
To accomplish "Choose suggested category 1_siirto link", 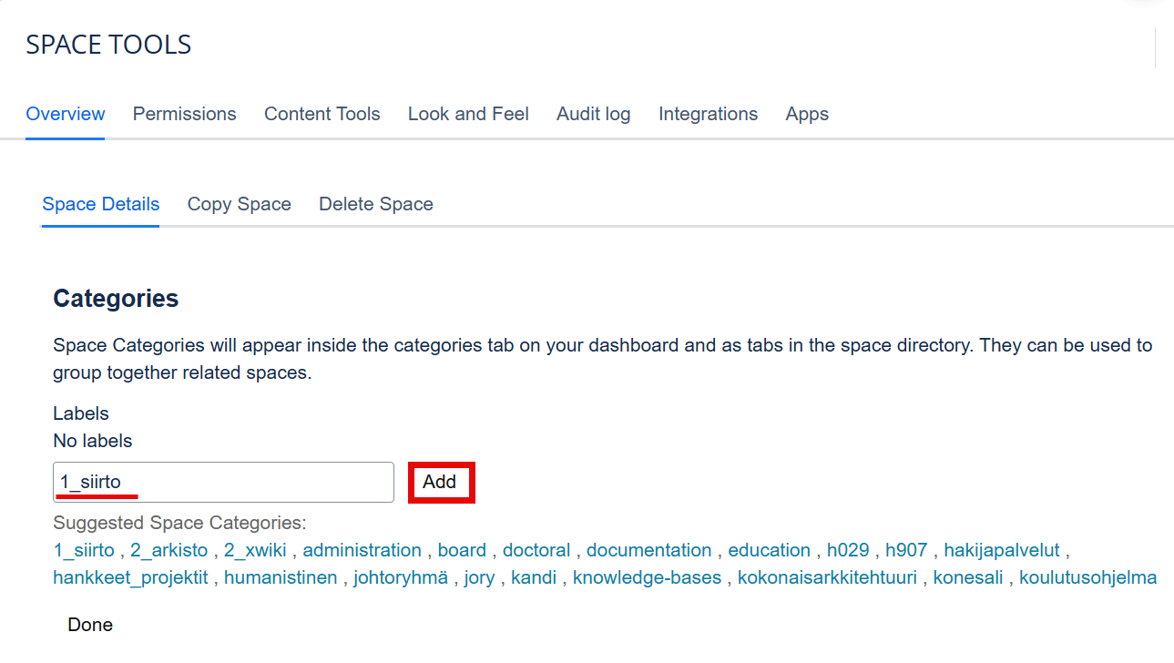I will coord(84,550).
